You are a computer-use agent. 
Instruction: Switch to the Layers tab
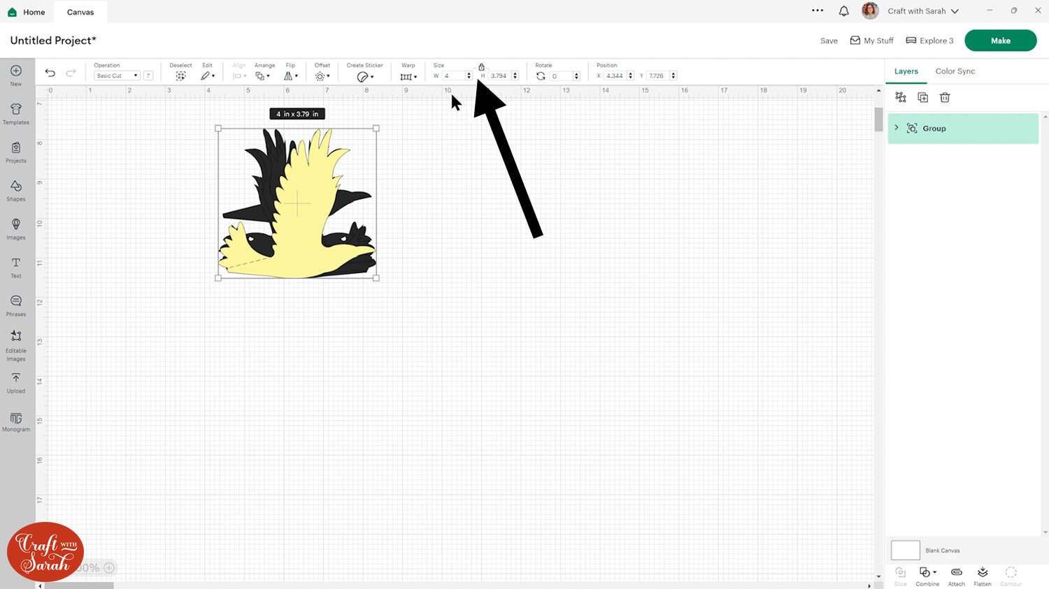pyautogui.click(x=906, y=71)
